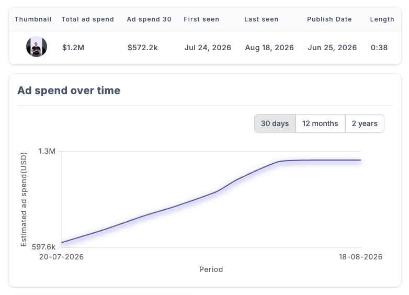Sort by Ad spend 30 column
This screenshot has height=295, width=409.
149,19
